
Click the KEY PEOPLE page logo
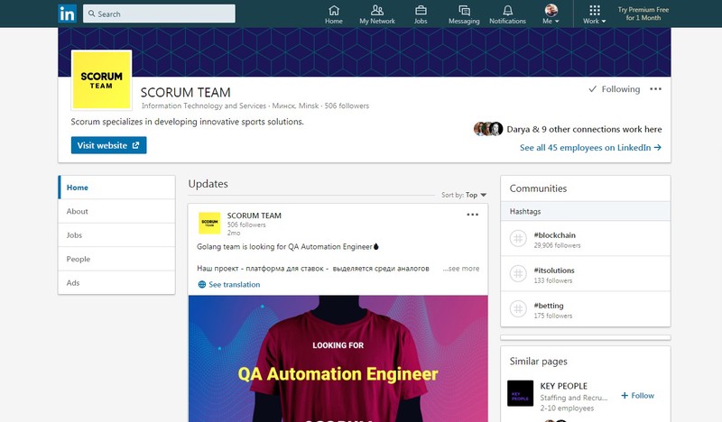[521, 393]
